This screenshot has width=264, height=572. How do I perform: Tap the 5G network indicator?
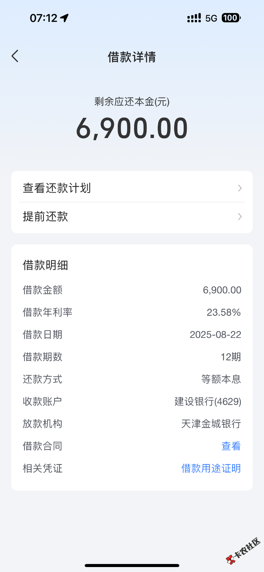click(211, 18)
